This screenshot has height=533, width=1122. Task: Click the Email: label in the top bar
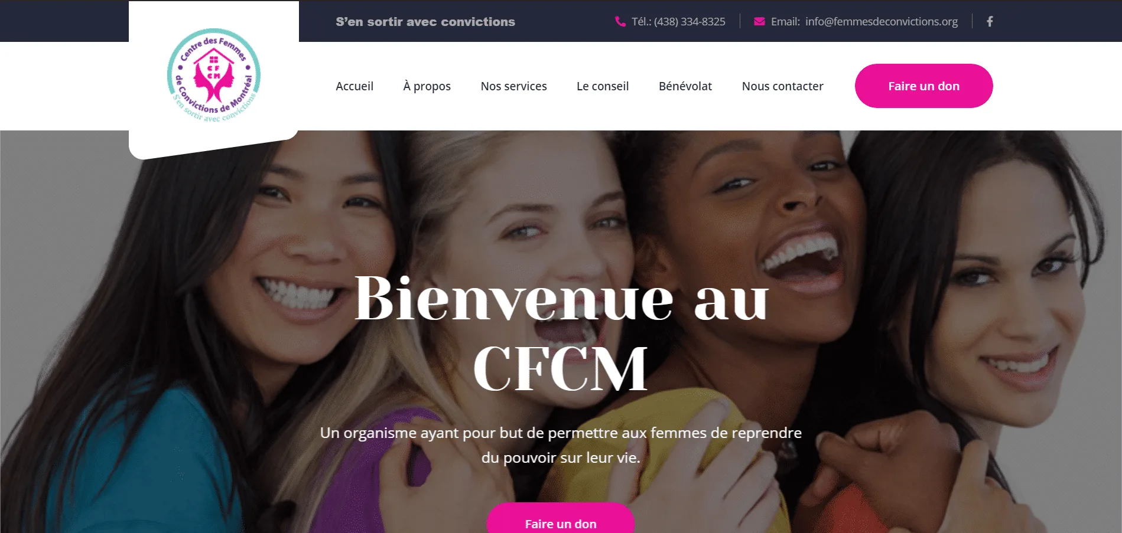(785, 21)
